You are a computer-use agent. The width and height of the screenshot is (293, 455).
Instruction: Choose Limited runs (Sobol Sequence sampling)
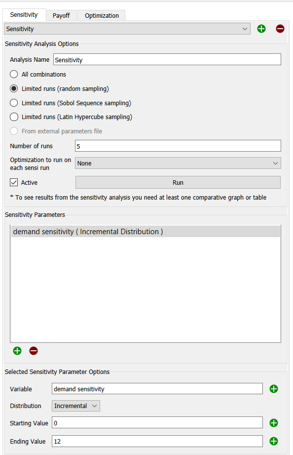pos(14,103)
